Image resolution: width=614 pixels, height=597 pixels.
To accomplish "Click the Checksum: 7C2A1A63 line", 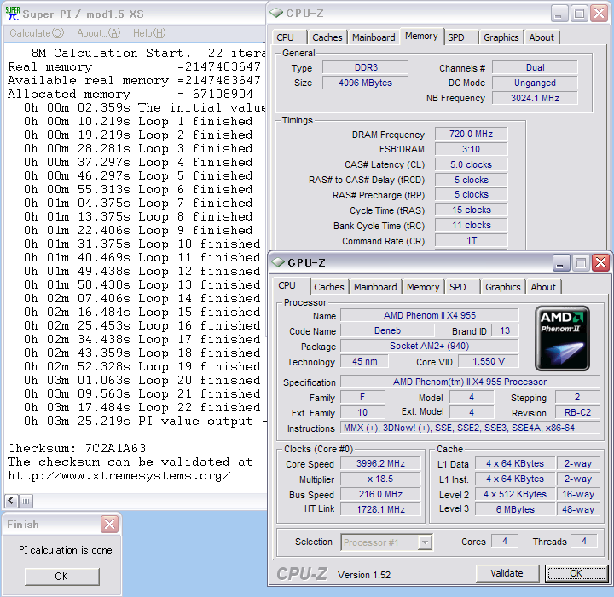I will (x=77, y=448).
